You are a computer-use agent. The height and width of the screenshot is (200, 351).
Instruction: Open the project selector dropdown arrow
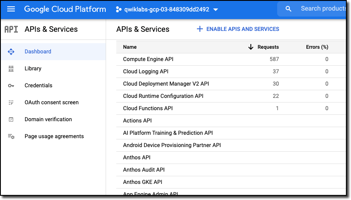tap(216, 10)
